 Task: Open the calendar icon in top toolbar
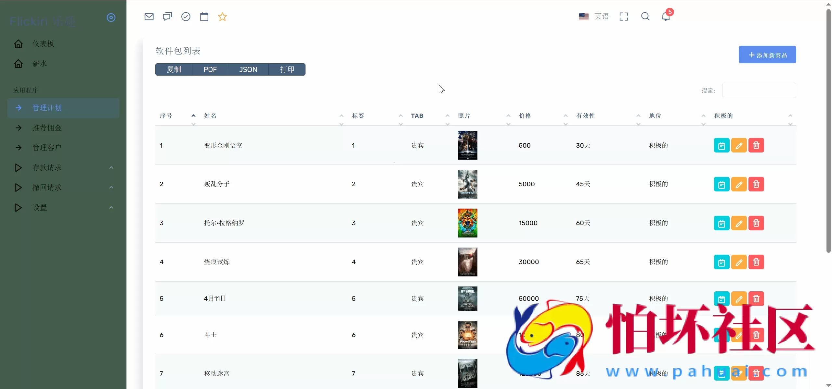[x=204, y=17]
